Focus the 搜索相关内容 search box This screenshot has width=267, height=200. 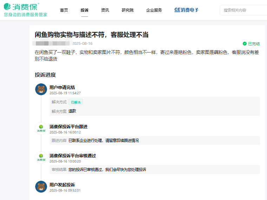tap(243, 10)
